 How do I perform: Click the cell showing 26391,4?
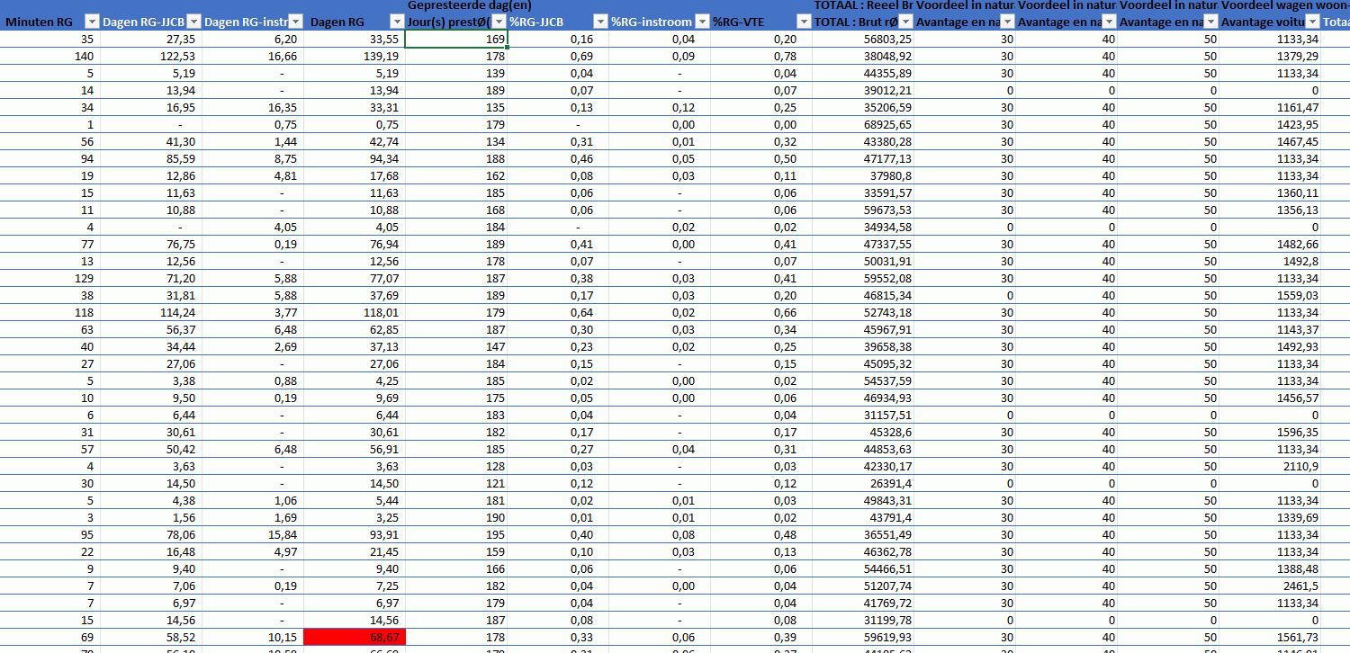point(864,483)
